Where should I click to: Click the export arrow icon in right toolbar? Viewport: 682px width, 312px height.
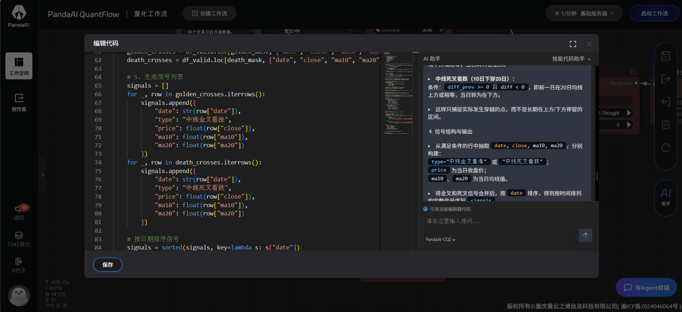coord(666,79)
